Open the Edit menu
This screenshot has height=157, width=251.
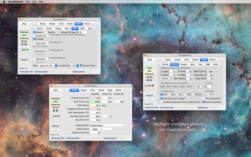point(34,2)
